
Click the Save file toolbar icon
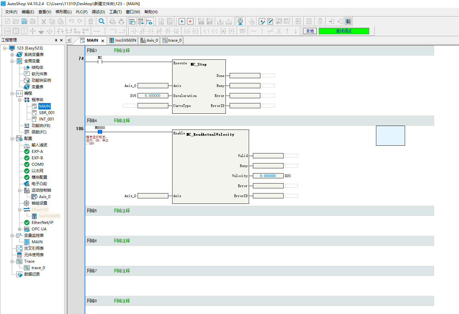pyautogui.click(x=24, y=22)
